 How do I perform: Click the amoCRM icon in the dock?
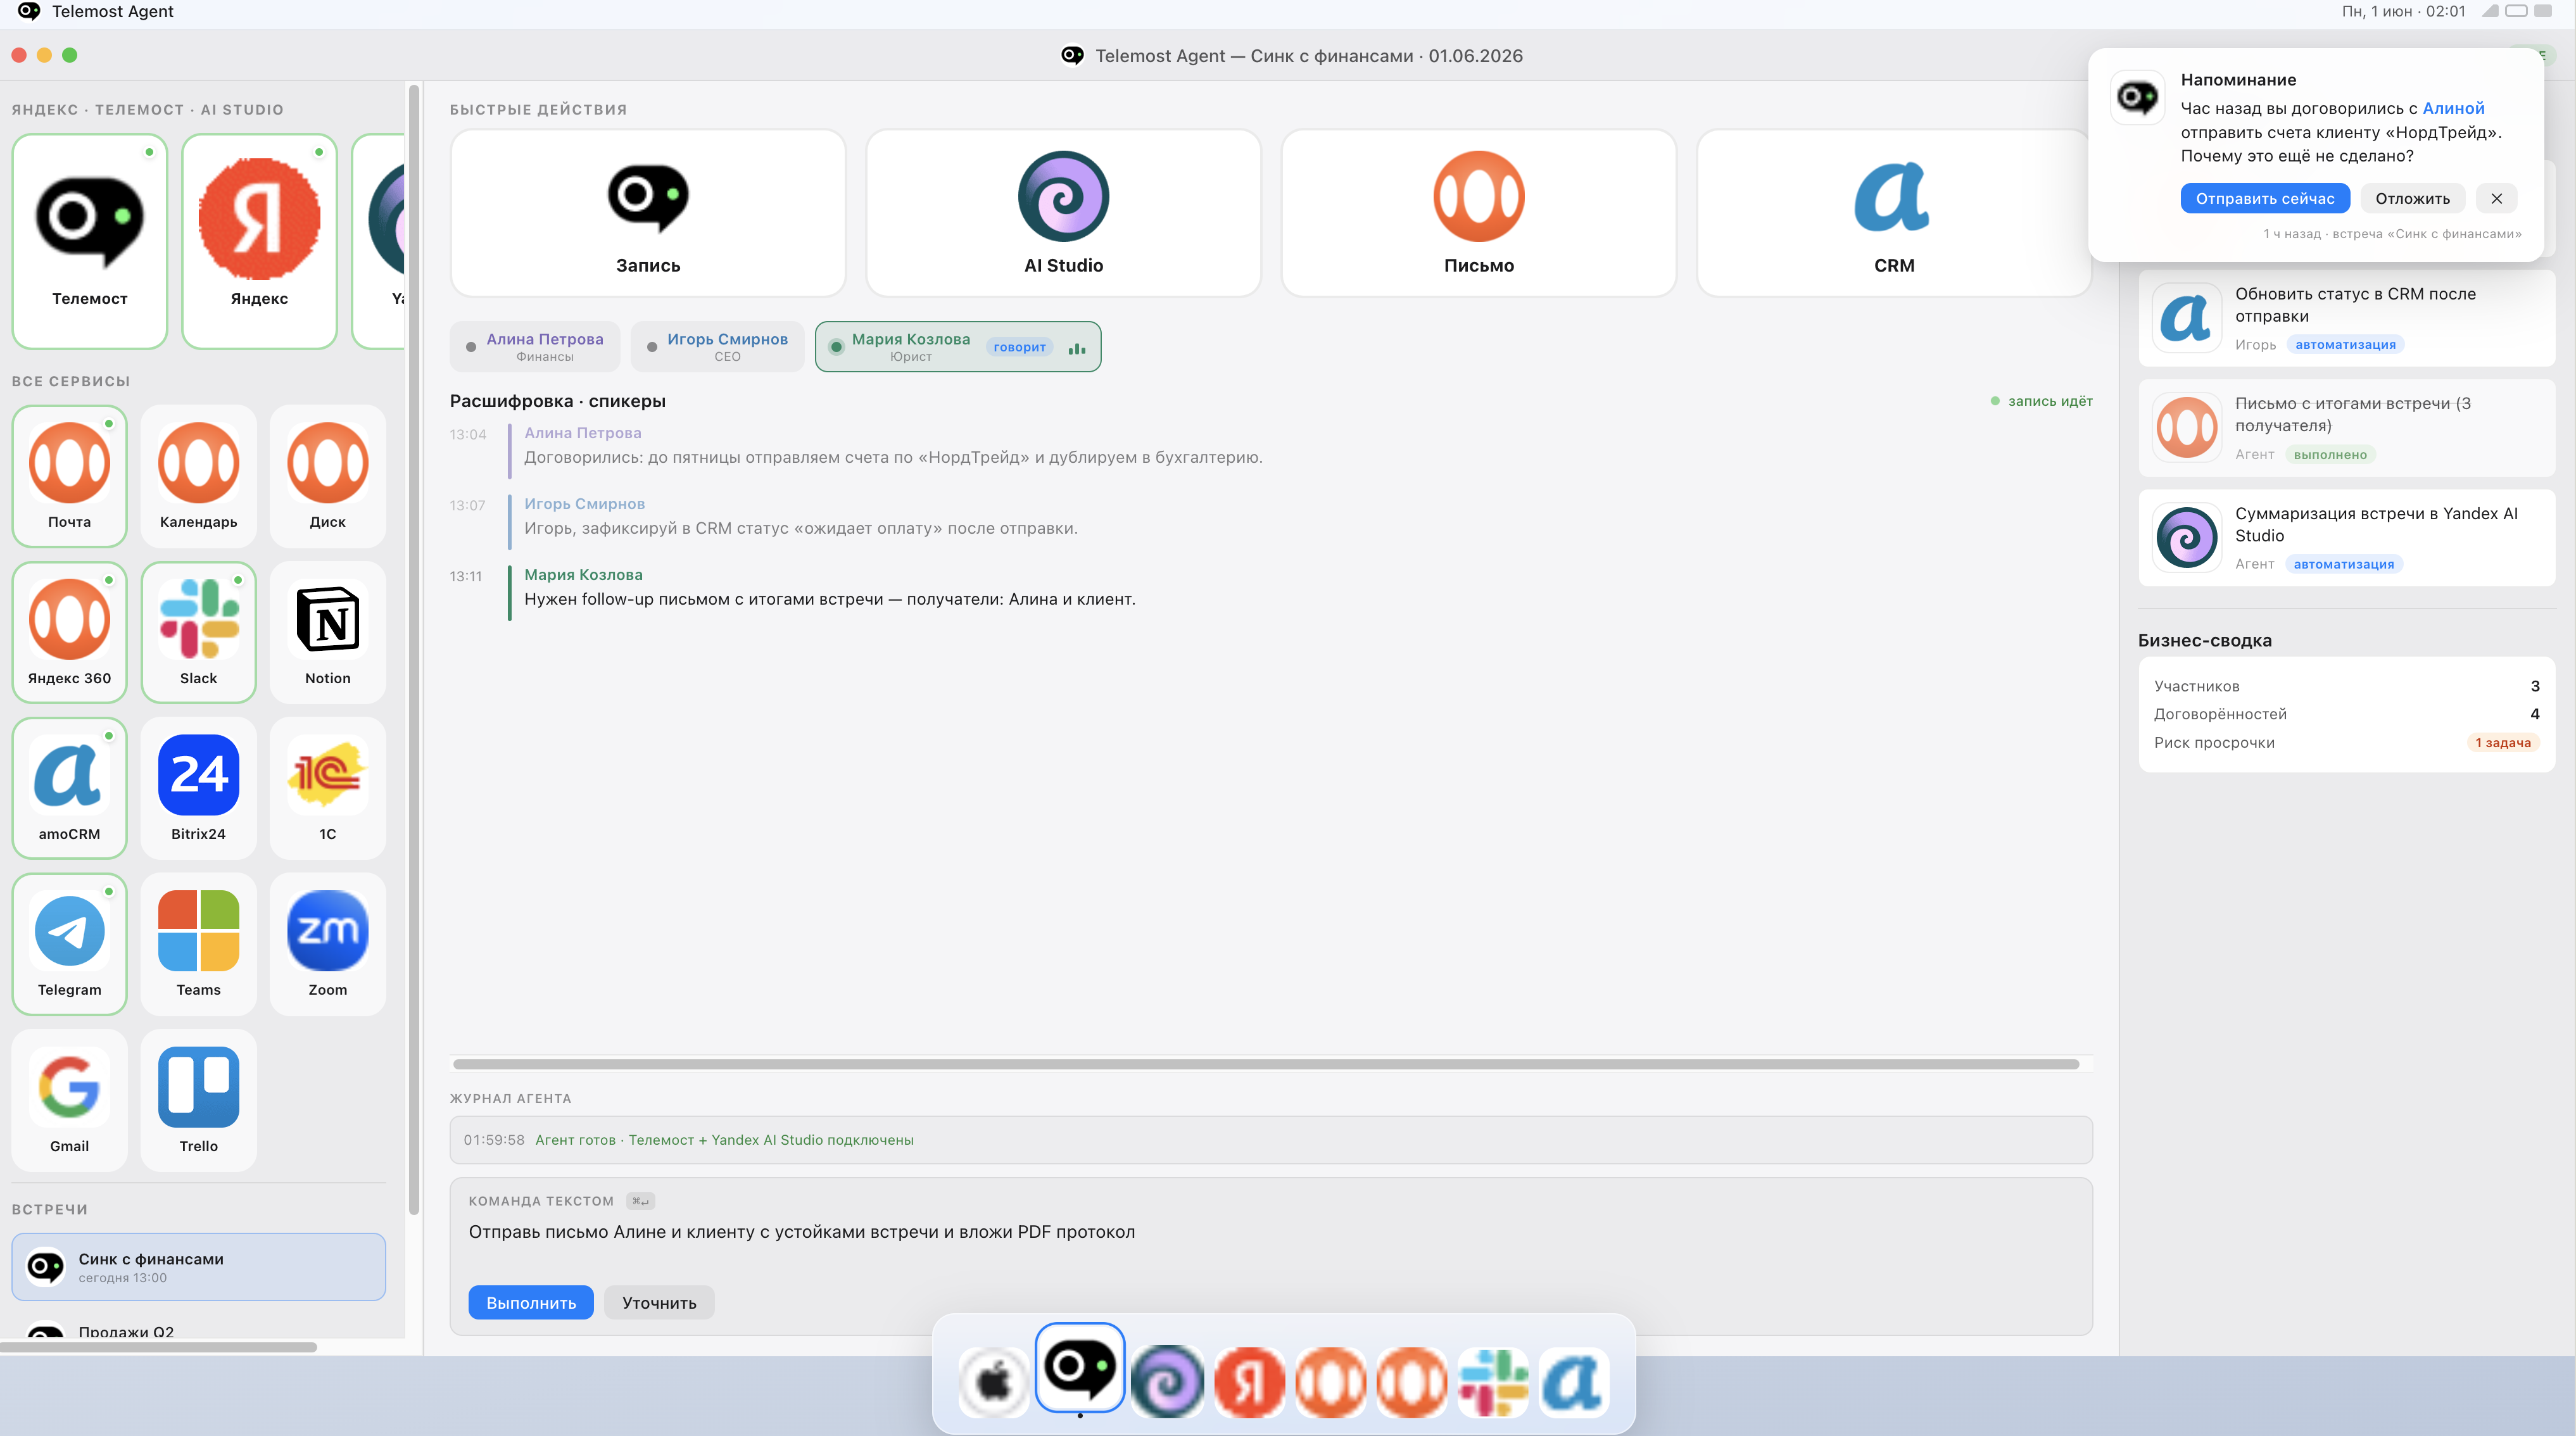(x=1574, y=1382)
